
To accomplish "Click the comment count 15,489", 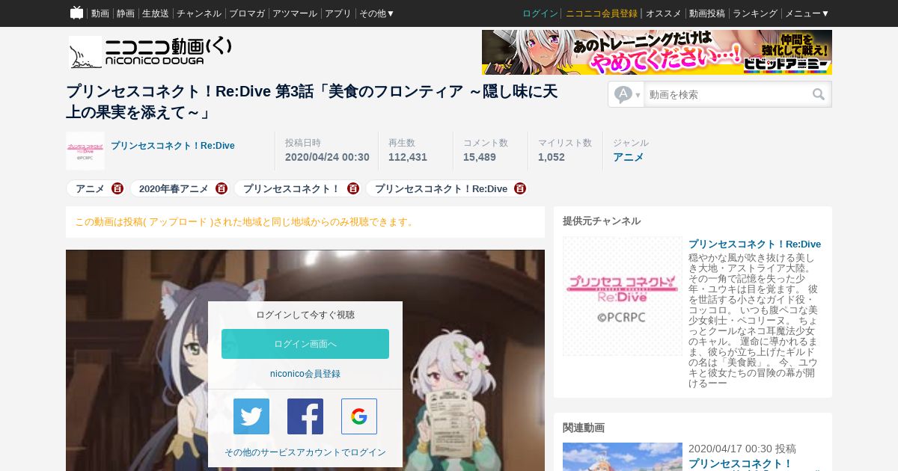I will pyautogui.click(x=480, y=157).
